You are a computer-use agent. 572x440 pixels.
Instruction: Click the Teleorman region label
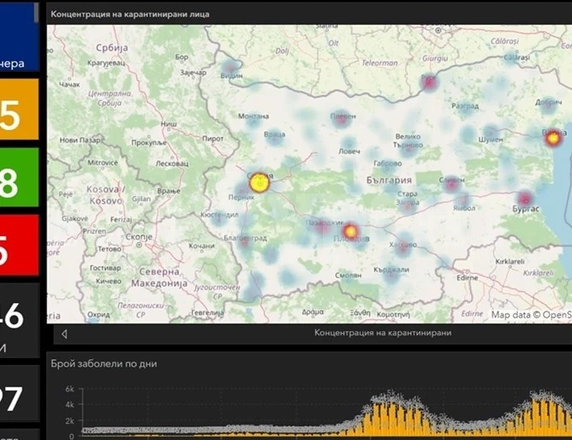pos(379,63)
